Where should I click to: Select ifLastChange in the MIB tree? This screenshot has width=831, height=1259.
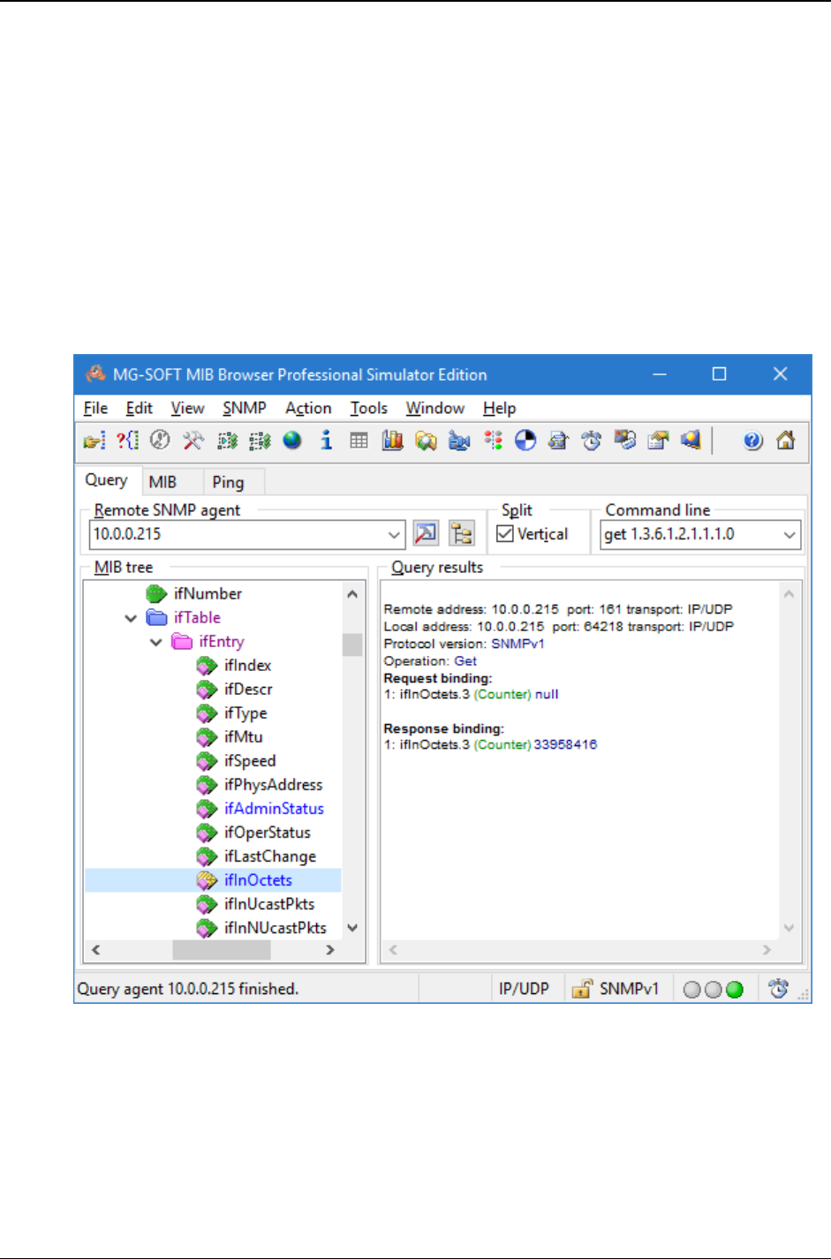pyautogui.click(x=270, y=856)
